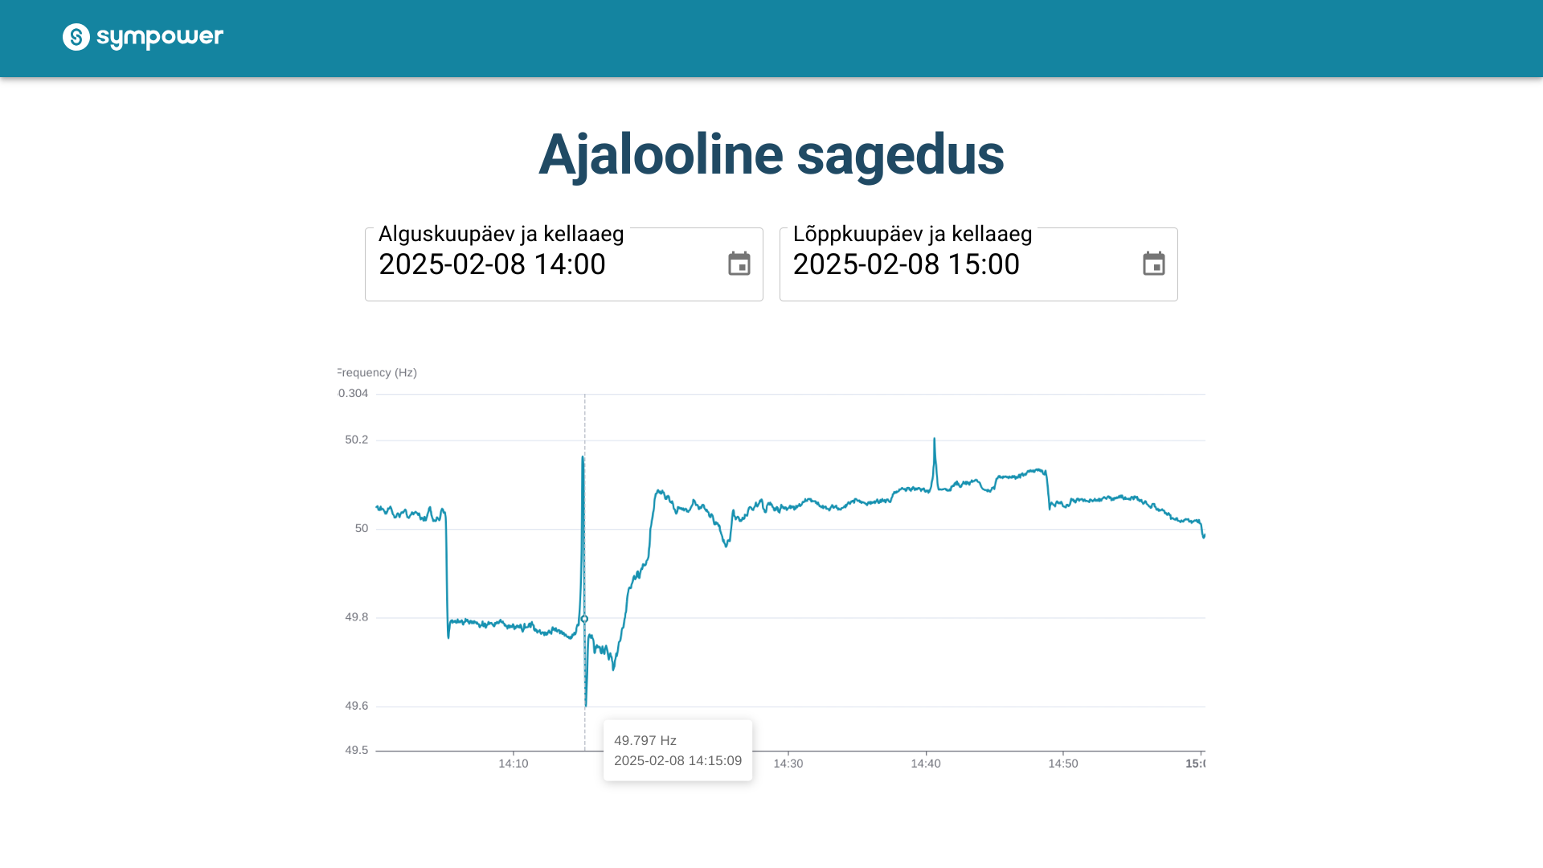
Task: Click the highlighted data point marker on the chart
Action: tap(584, 619)
